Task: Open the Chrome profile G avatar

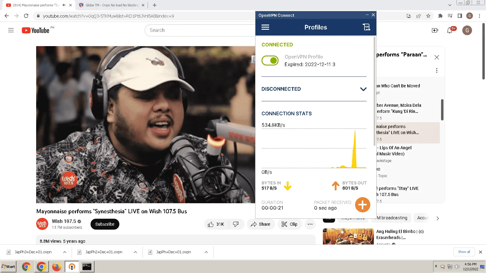Action: click(470, 16)
